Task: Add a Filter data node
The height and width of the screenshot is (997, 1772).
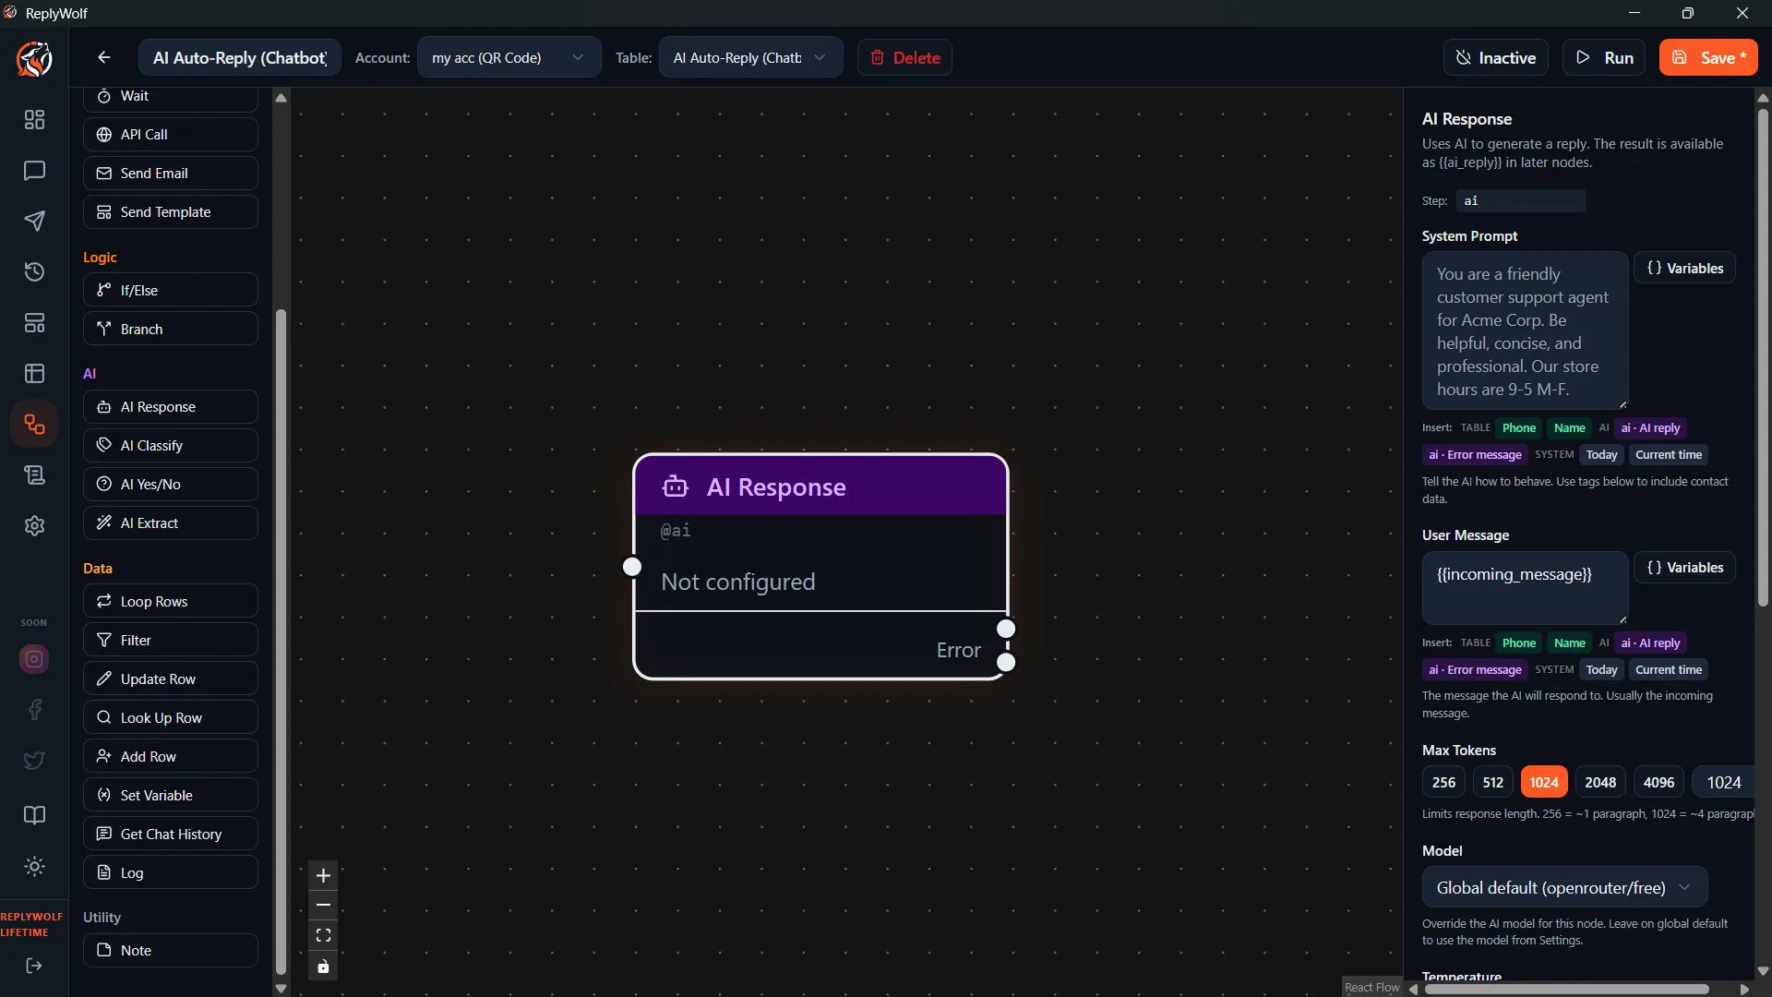Action: [171, 641]
